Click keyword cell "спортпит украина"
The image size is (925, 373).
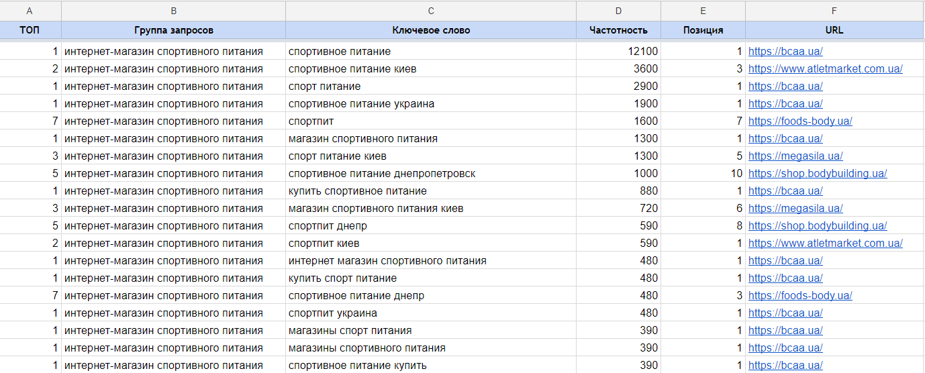[333, 313]
